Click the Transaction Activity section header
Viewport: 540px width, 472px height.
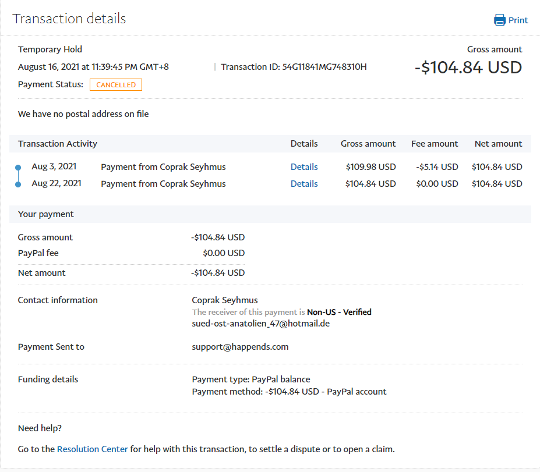click(x=58, y=144)
